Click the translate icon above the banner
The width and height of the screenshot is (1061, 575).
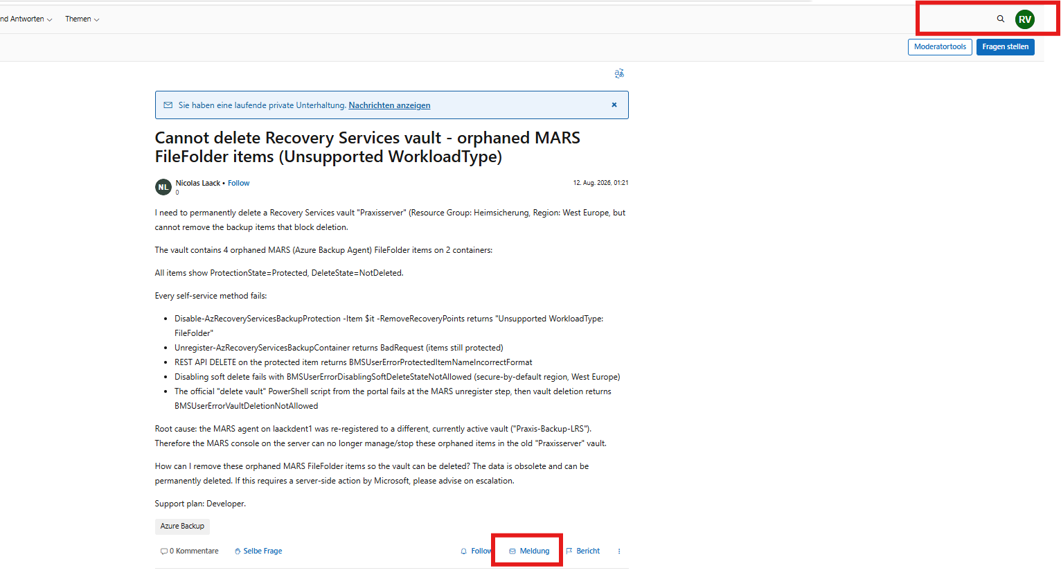coord(619,73)
